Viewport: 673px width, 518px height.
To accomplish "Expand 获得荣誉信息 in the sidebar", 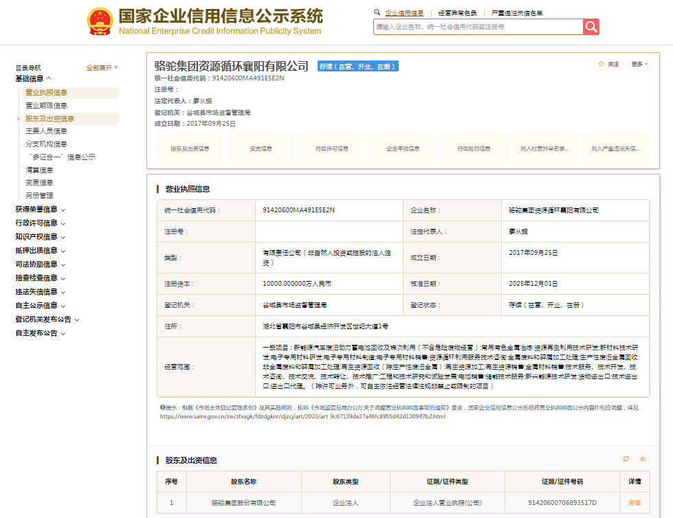I will [x=41, y=210].
